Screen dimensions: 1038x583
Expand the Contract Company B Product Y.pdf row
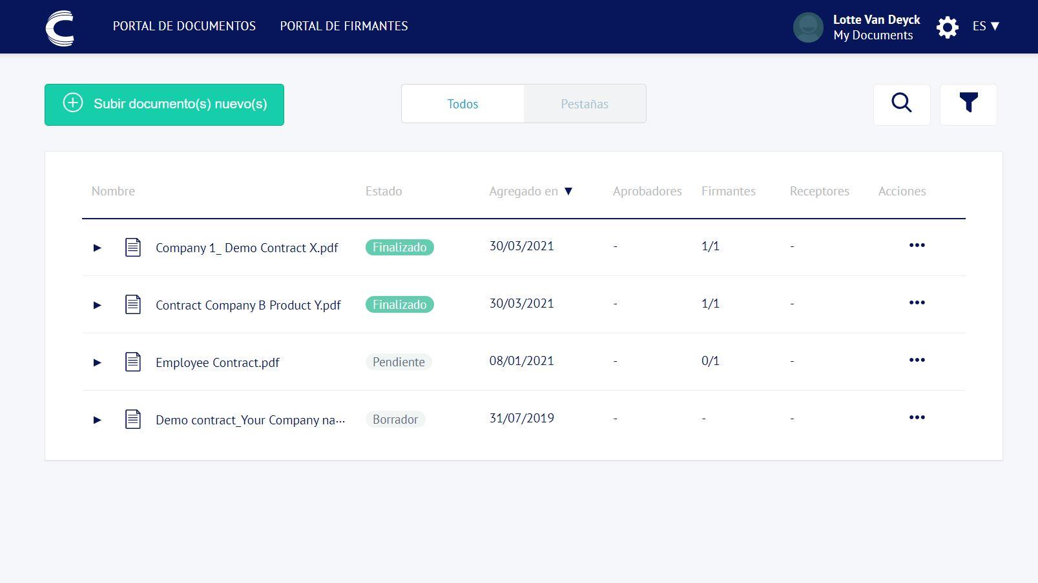coord(97,305)
